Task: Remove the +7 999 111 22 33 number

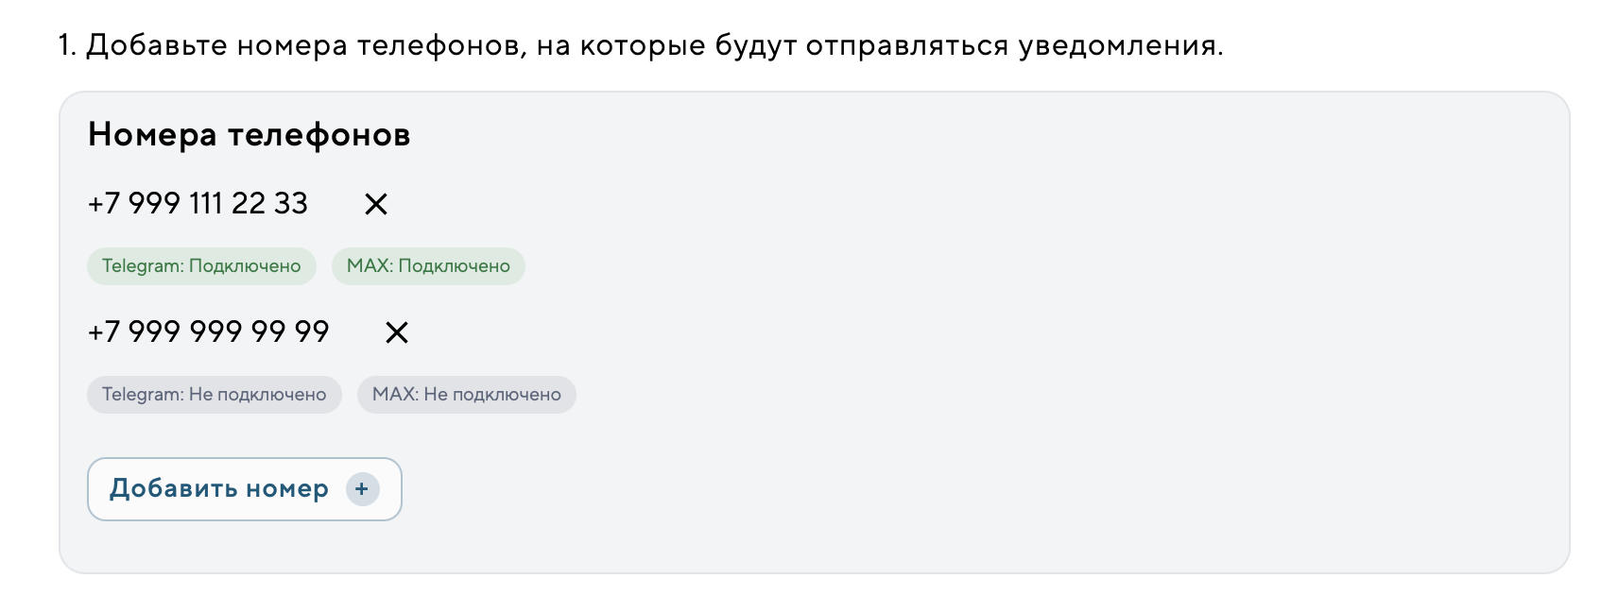Action: click(x=376, y=204)
